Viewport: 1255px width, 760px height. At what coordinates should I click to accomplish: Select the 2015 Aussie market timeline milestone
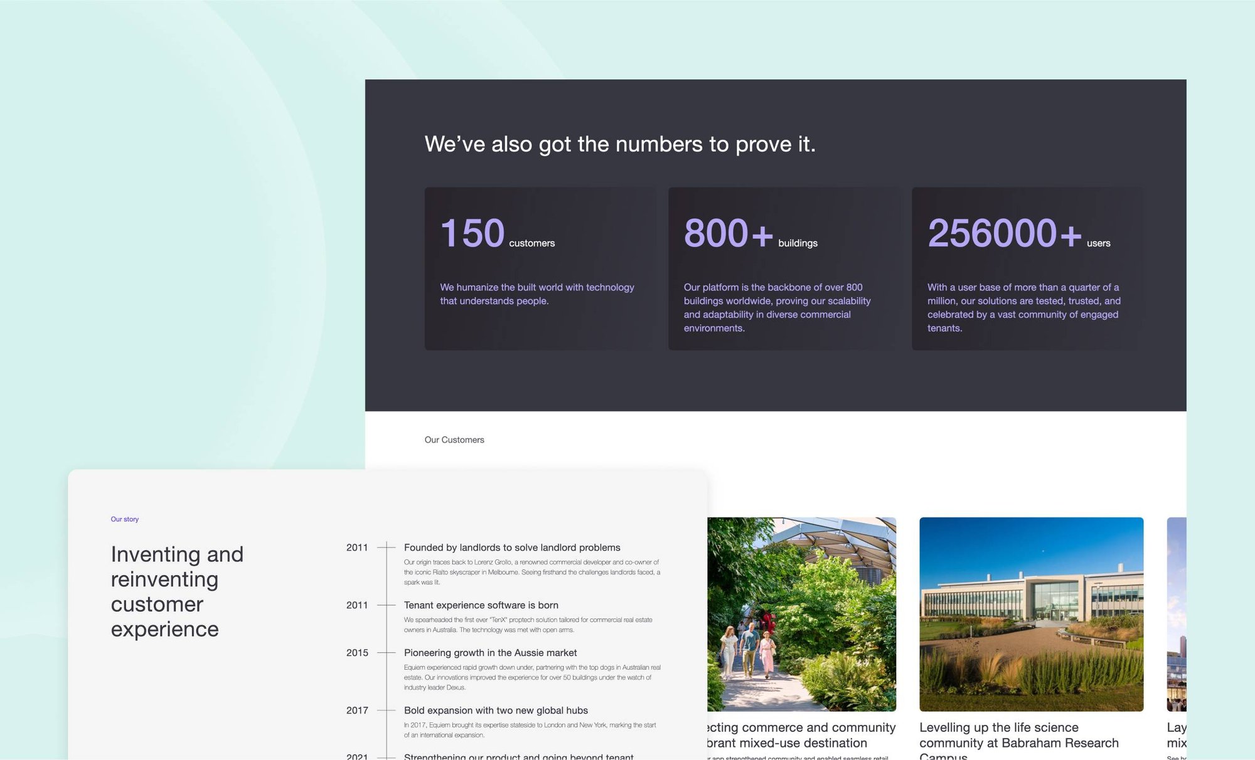click(491, 653)
